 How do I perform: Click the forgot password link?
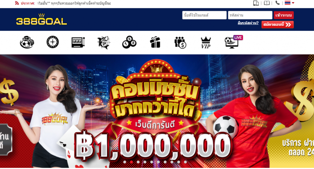(248, 23)
